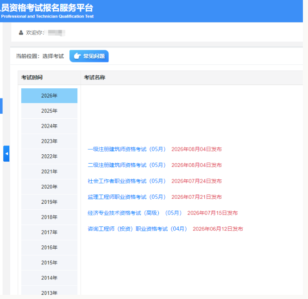This screenshot has height=299, width=308.
Task: Select the 2015年 year tab
Action: [x=49, y=263]
